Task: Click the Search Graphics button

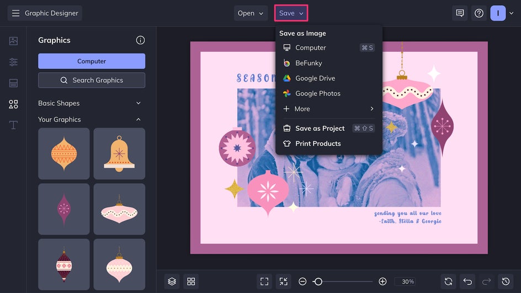Action: (92, 80)
